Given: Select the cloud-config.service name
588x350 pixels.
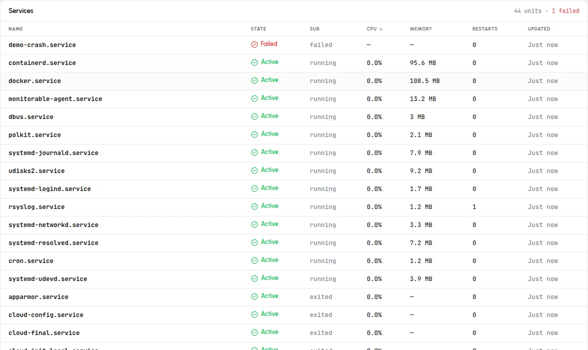Looking at the screenshot, I should coord(46,315).
